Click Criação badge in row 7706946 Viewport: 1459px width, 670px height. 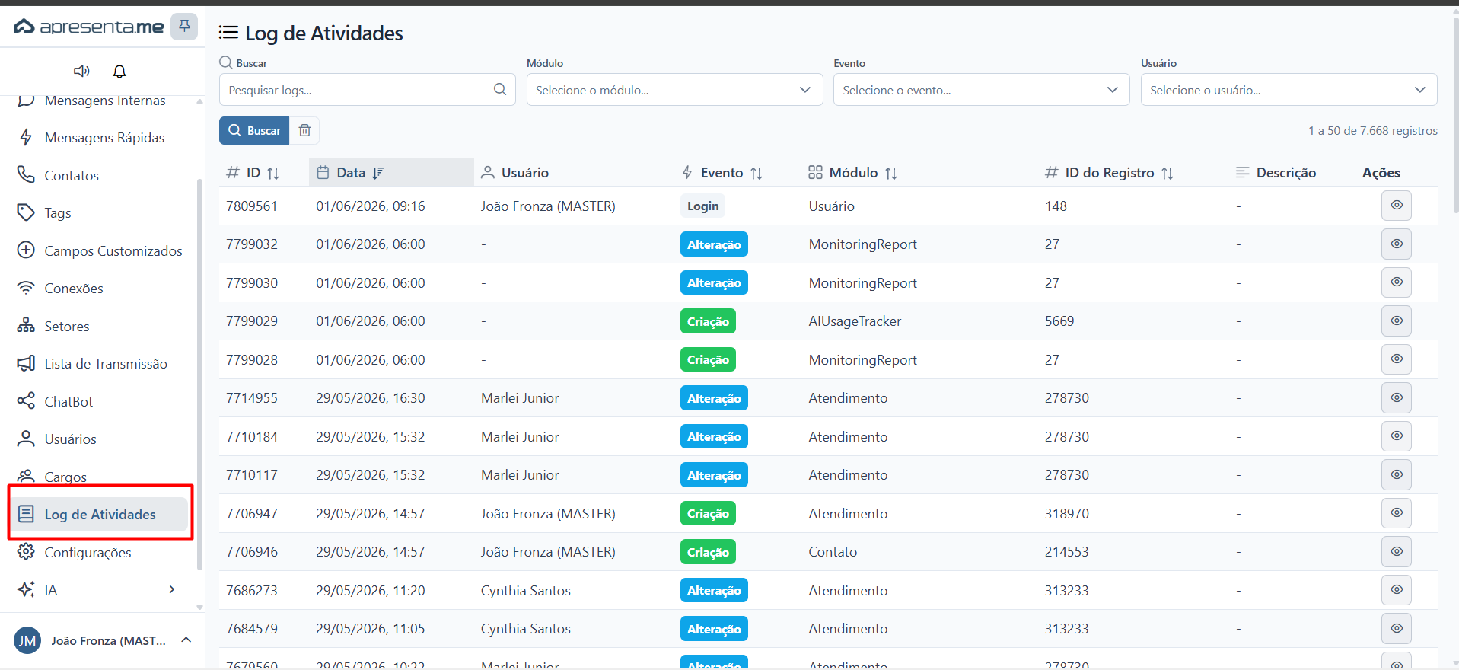pyautogui.click(x=708, y=552)
